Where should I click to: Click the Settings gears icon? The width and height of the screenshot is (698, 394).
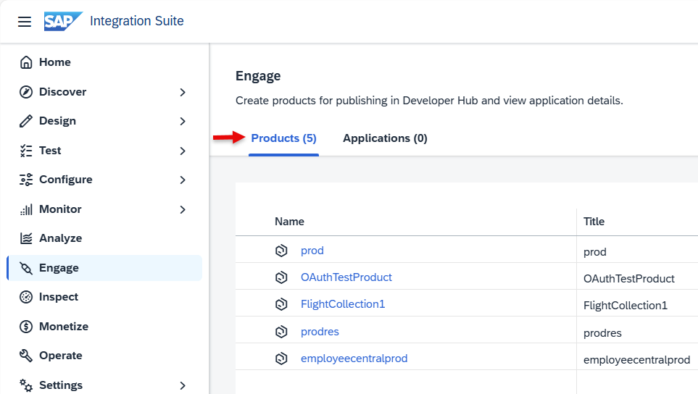tap(26, 385)
